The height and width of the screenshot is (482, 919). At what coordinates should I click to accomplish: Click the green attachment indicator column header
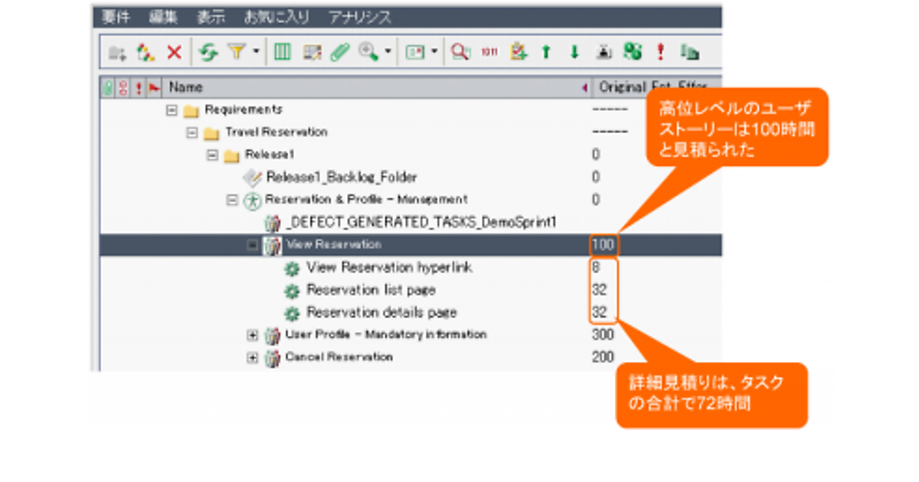tap(109, 88)
